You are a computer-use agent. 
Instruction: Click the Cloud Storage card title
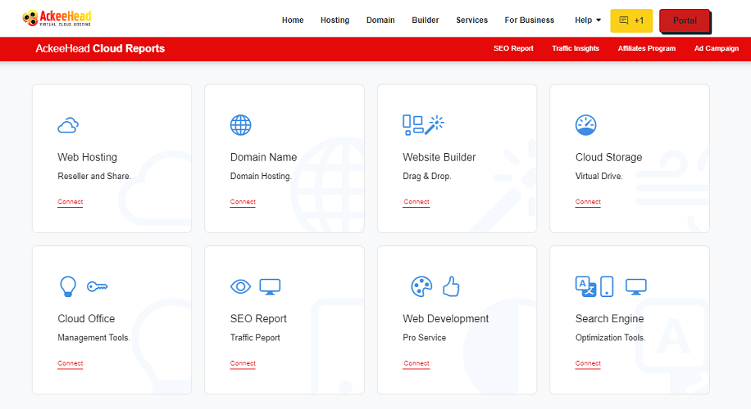click(608, 157)
